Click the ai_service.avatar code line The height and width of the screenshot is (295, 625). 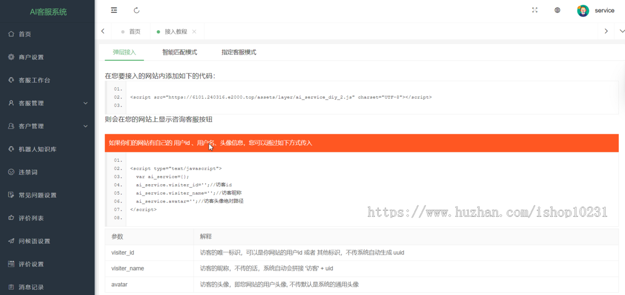190,201
